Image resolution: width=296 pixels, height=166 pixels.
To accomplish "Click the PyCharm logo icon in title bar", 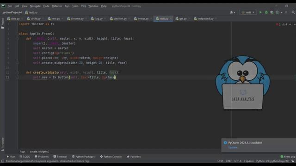I will point(3,6).
